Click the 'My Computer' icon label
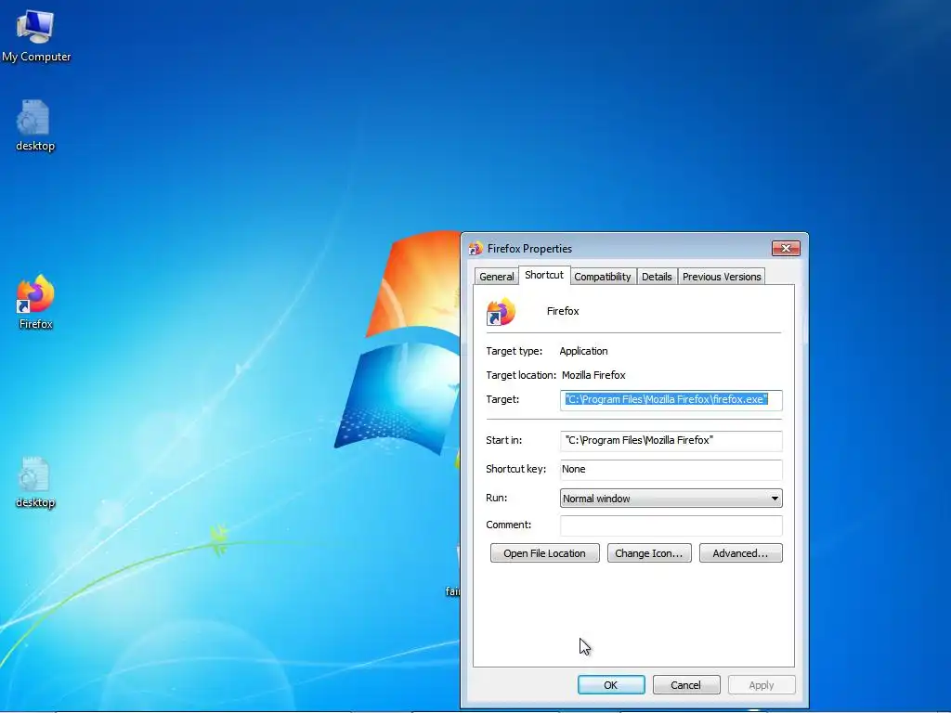Viewport: 951px width, 713px height. point(36,57)
